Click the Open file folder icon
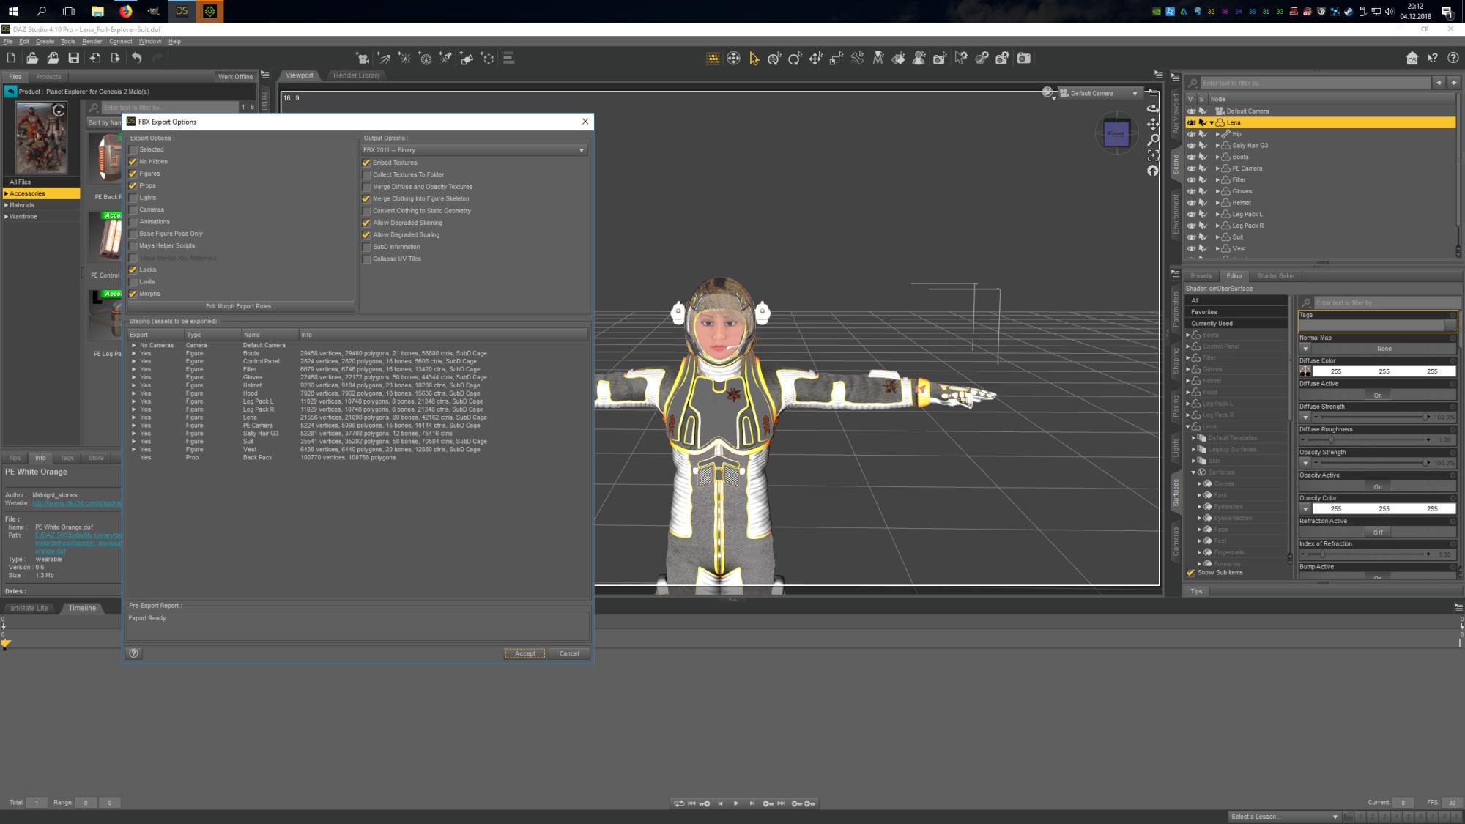Image resolution: width=1465 pixels, height=824 pixels. [32, 58]
